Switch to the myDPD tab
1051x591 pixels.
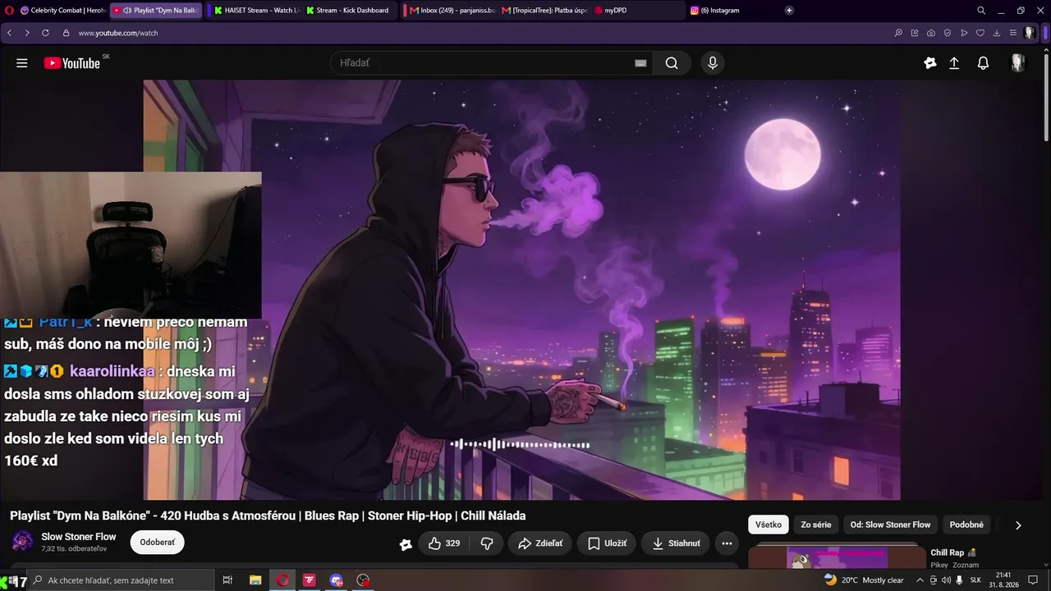(x=637, y=11)
